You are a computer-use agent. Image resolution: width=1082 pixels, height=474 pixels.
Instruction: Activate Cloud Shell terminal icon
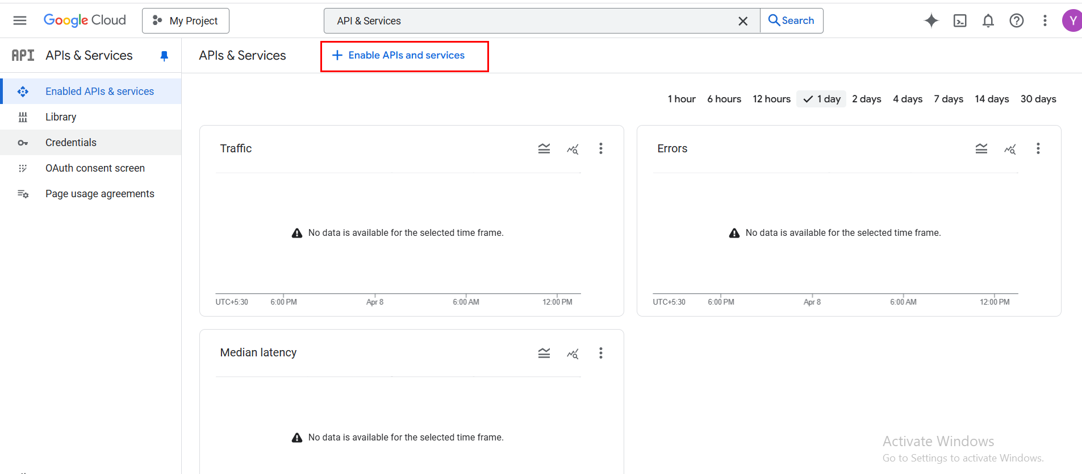click(960, 20)
